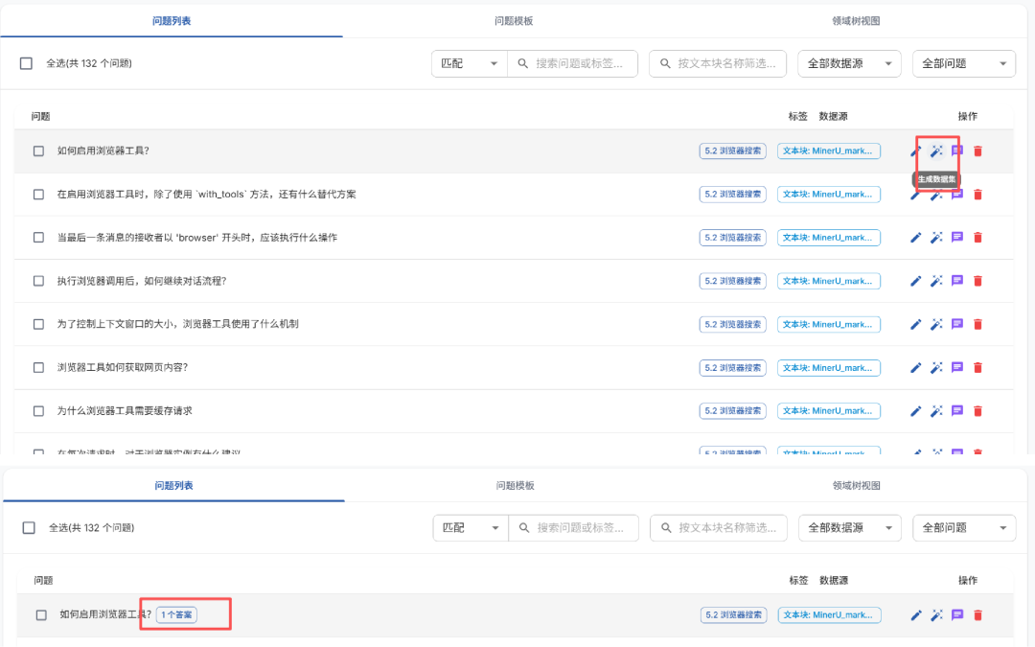Image resolution: width=1035 pixels, height=647 pixels.
Task: Click the wand icon for '浏览器工具如何获取网页内容?'
Action: point(936,368)
